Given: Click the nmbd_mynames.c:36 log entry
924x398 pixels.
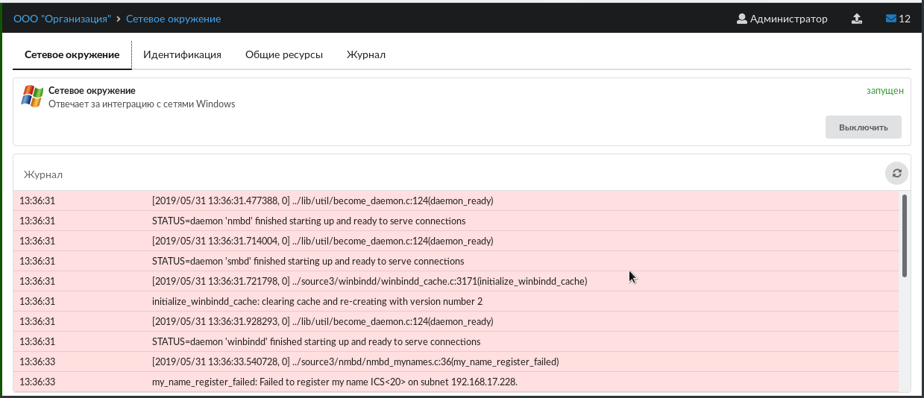Looking at the screenshot, I should coord(355,362).
